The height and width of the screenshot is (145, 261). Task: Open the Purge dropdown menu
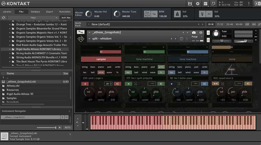(197, 37)
